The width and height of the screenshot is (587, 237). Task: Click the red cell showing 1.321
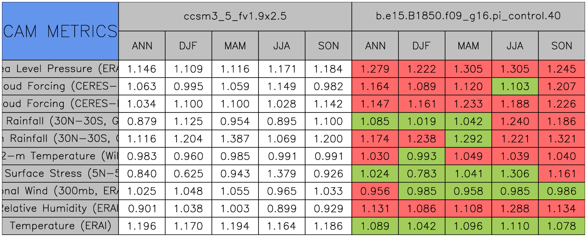561,139
